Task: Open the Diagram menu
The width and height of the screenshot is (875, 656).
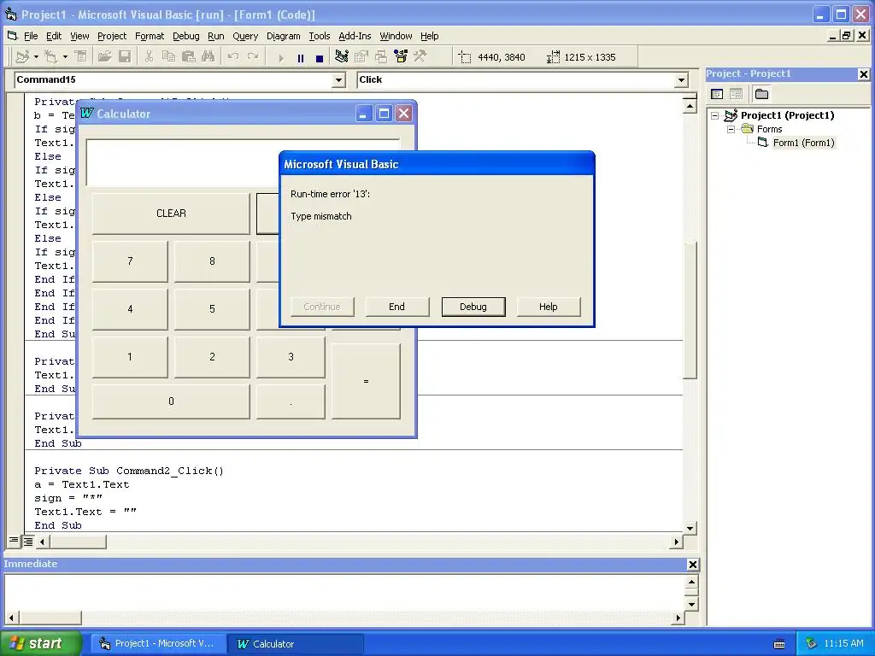Action: coord(283,36)
